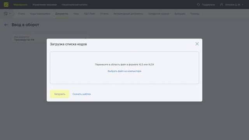
Task: Click the green Честный ЗНАК logo icon
Action: pyautogui.click(x=6, y=4)
